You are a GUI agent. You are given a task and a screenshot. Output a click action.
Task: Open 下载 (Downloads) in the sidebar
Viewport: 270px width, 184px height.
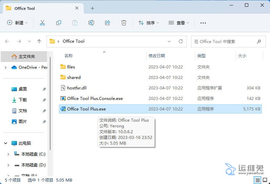[23, 100]
